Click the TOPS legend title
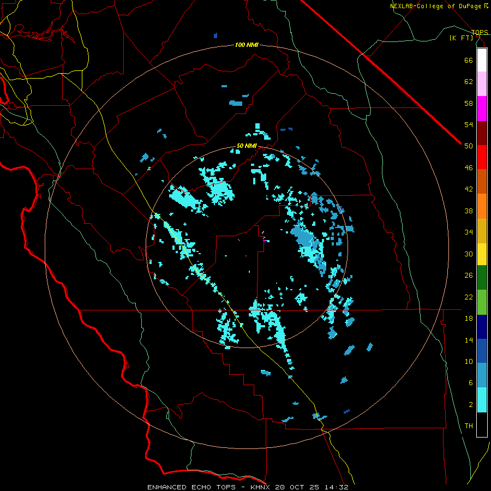The width and height of the screenshot is (491, 491). coord(480,32)
